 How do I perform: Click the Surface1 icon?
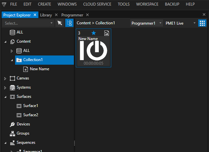pos(19,106)
